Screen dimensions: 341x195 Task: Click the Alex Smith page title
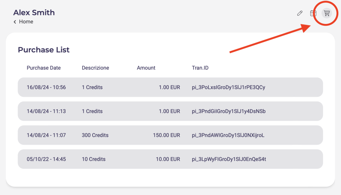tap(34, 13)
